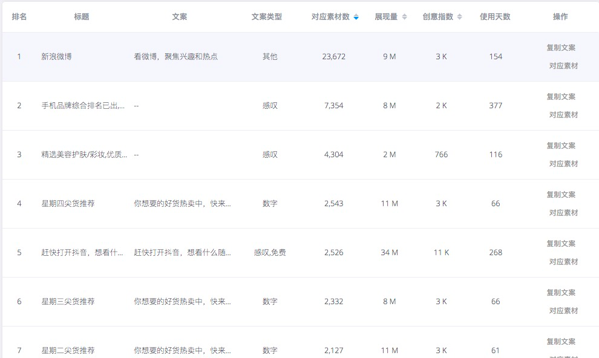599x358 pixels.
Task: Select the title cell 赶快打开抖音
Action: pos(82,253)
